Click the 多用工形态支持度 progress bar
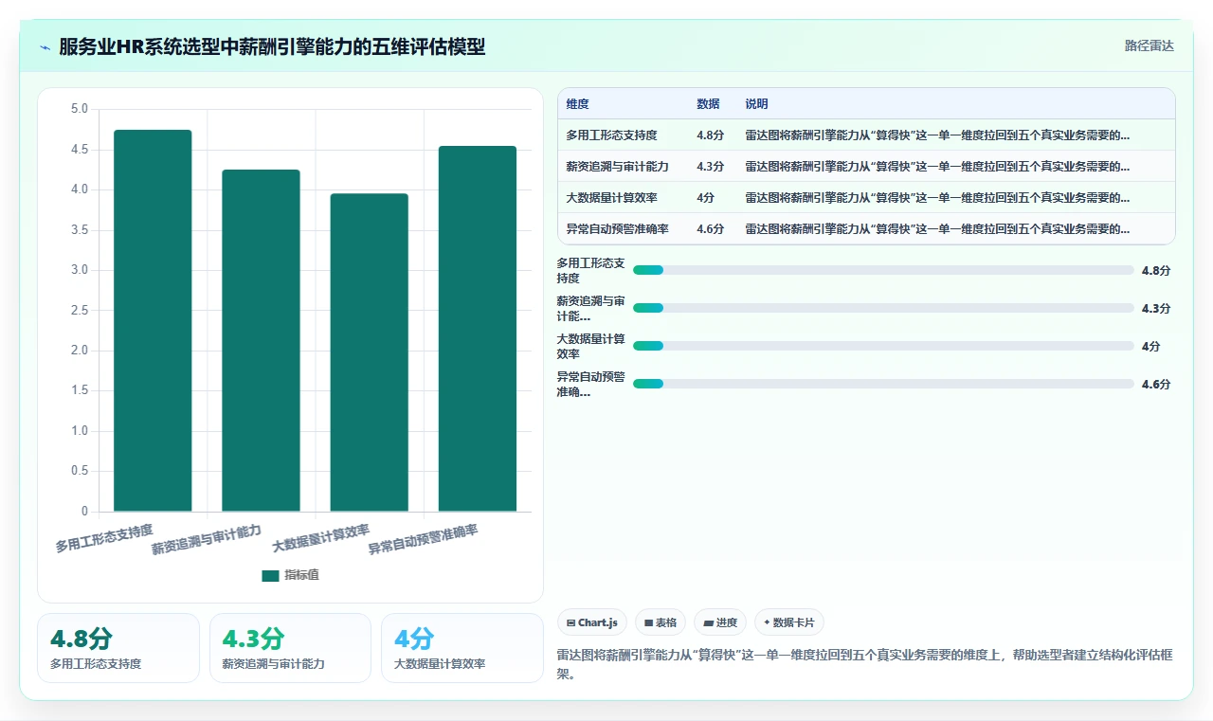1213x721 pixels. [x=883, y=270]
